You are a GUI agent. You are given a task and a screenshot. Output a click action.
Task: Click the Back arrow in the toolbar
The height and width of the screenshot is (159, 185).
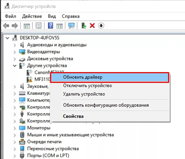coord(6,26)
